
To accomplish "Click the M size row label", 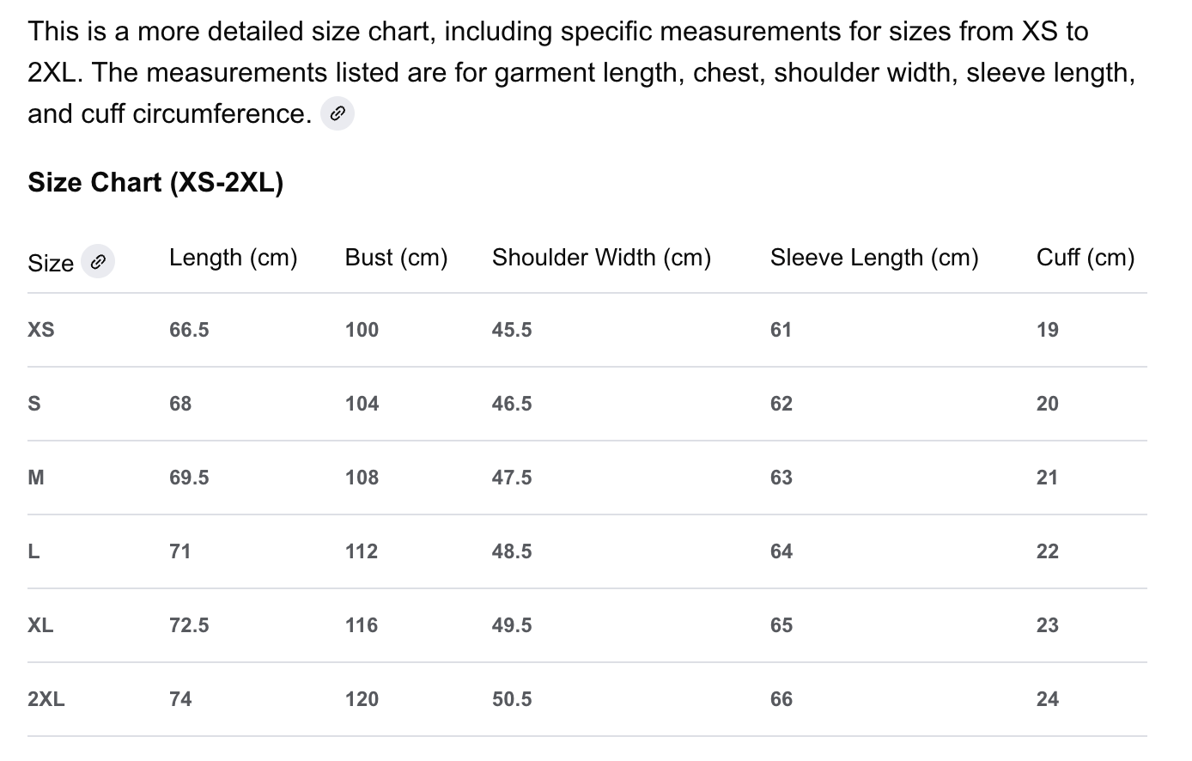I will click(36, 478).
